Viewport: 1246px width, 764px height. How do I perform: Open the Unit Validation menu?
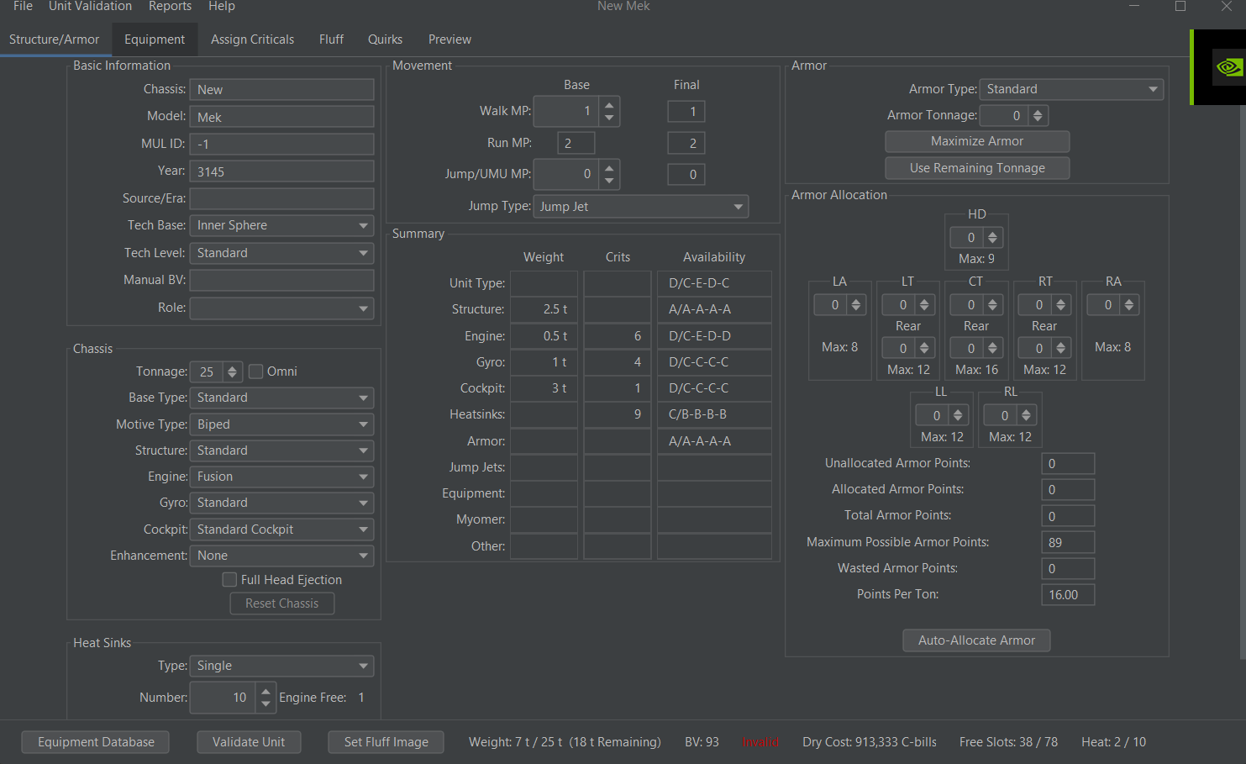pyautogui.click(x=90, y=7)
